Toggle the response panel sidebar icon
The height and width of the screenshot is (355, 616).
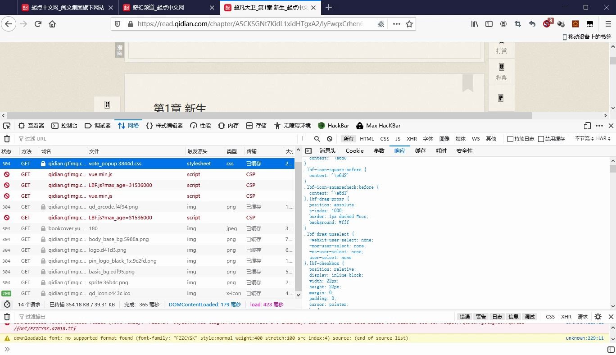308,151
